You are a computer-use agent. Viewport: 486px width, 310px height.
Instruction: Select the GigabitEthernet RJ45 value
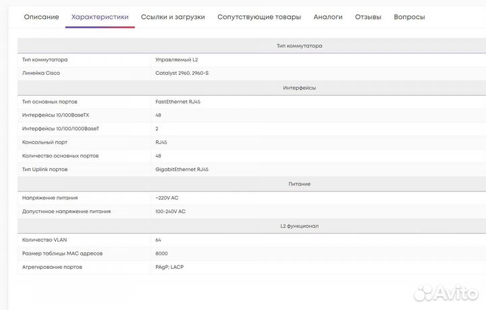(x=182, y=170)
